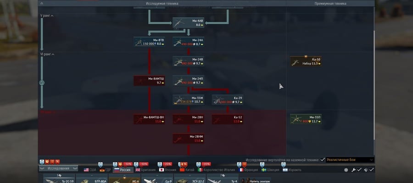Screen dimensions: 413x183
Task: Click the shield badge above Швеция
Action: (262, 164)
